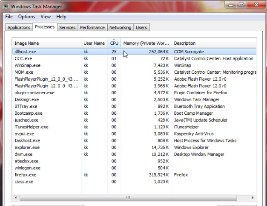
Task: Sort by Memory (Private Working Set) column
Action: point(146,43)
